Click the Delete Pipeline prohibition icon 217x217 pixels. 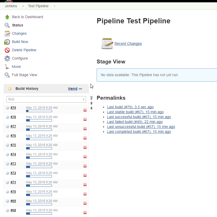click(x=7, y=50)
